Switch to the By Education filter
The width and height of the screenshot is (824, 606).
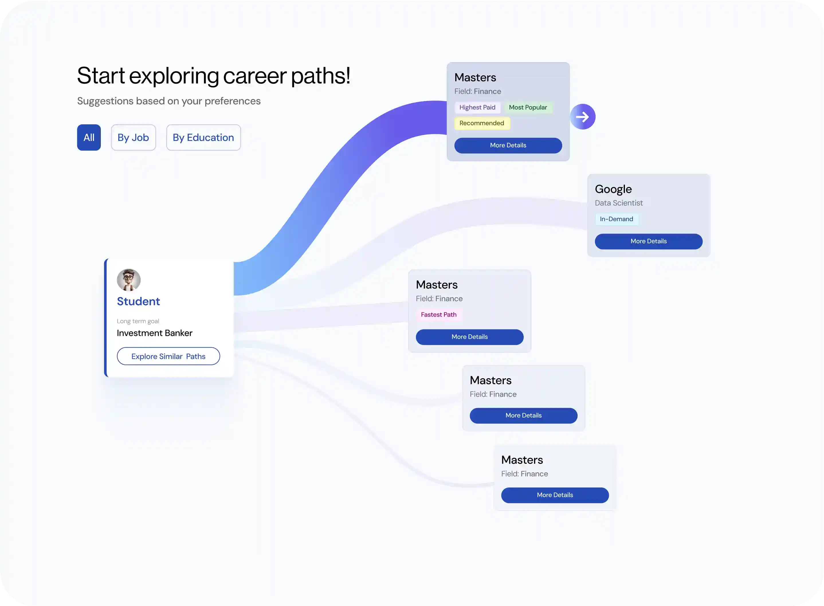(x=203, y=137)
